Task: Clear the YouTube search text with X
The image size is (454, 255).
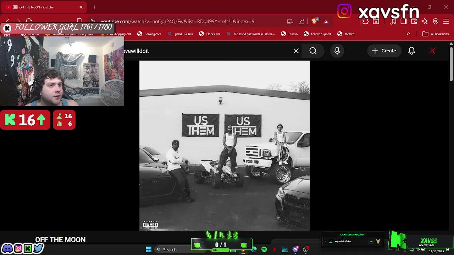Action: point(296,51)
